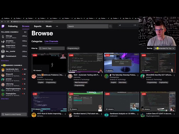Image resolution: width=179 pixels, height=134 pixels.
Task: Open options for Nurdbot teams stream
Action: point(102,114)
